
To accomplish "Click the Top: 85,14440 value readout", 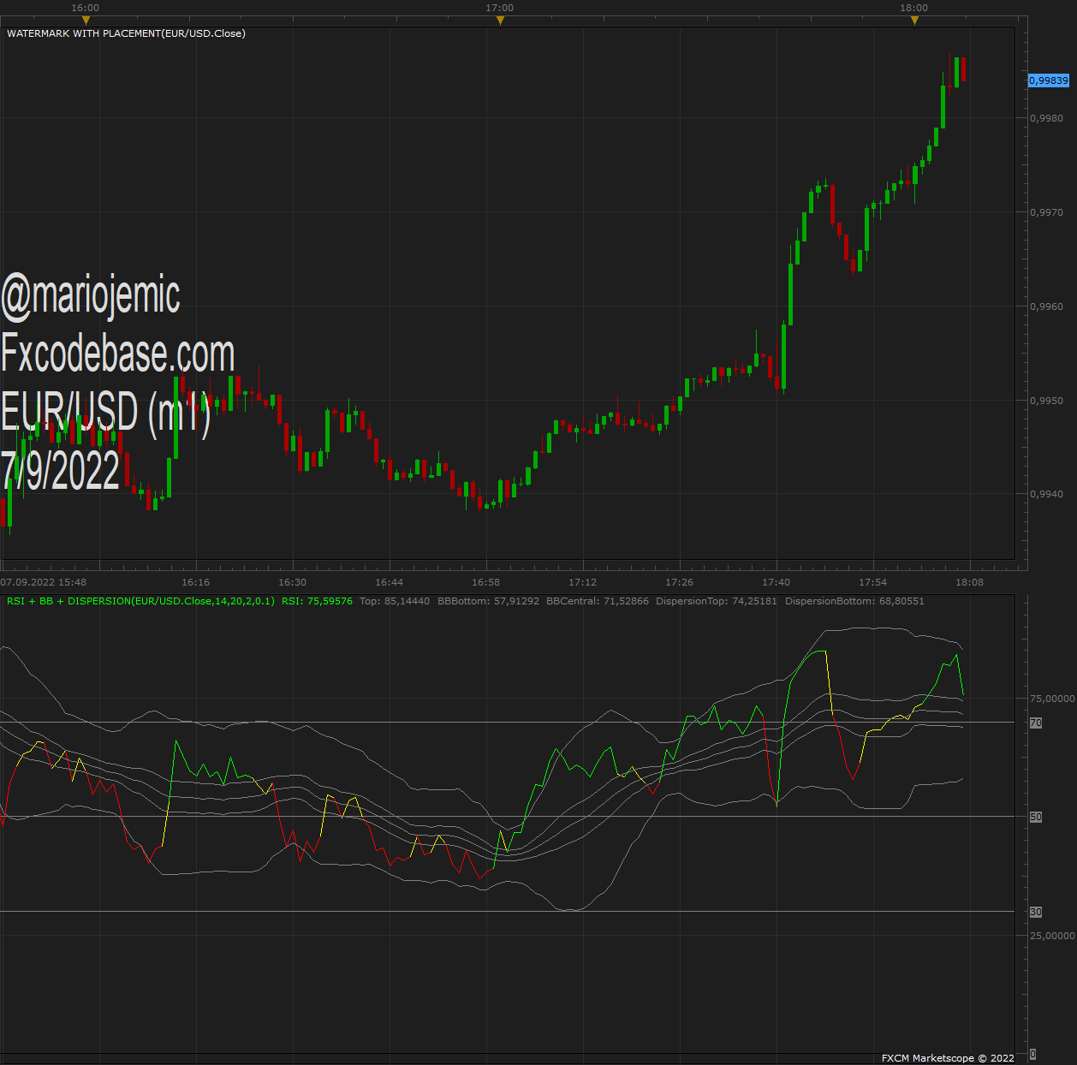I will pos(395,601).
